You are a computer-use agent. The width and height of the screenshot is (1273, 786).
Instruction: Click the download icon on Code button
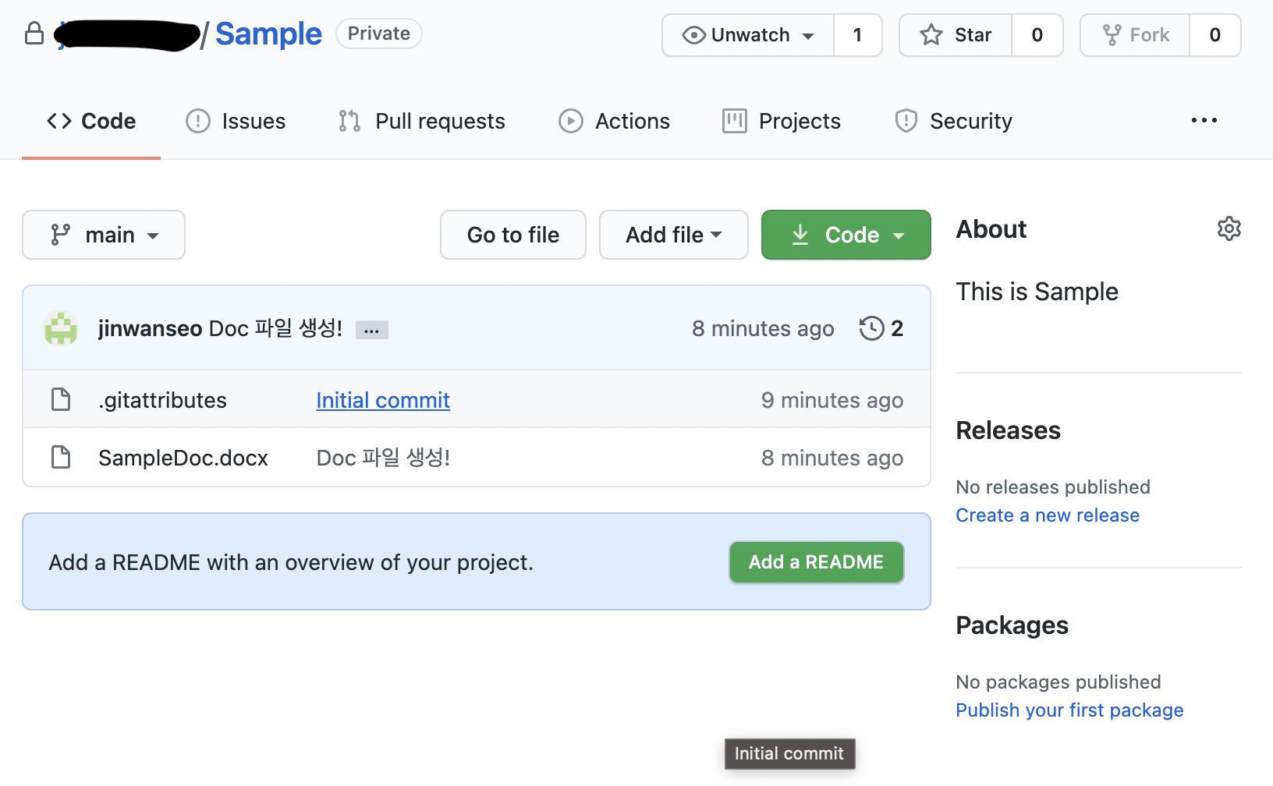(800, 235)
